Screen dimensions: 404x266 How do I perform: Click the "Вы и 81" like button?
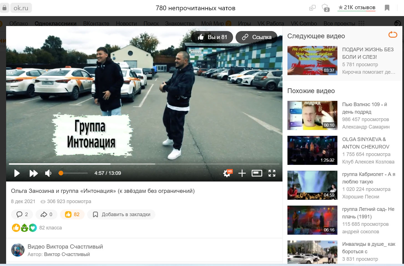click(212, 37)
